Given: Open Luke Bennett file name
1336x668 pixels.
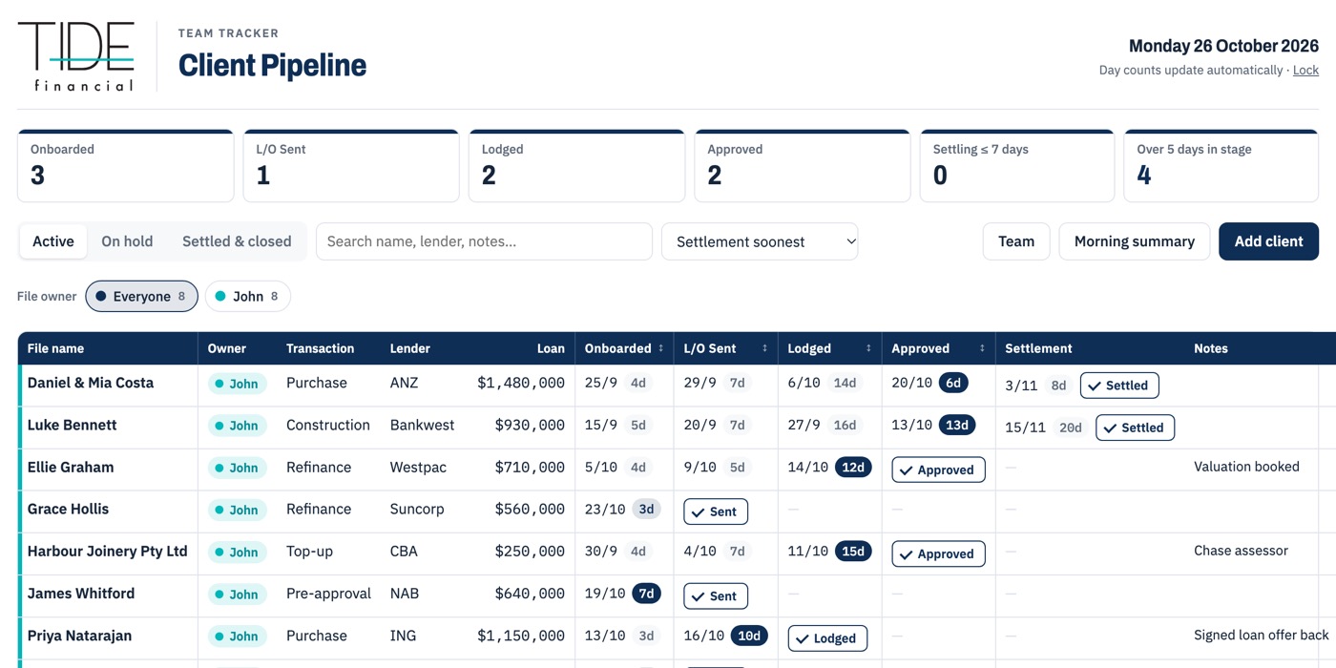Looking at the screenshot, I should point(73,425).
